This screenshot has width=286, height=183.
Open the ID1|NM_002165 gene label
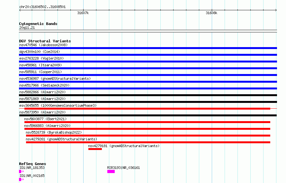click(32, 176)
